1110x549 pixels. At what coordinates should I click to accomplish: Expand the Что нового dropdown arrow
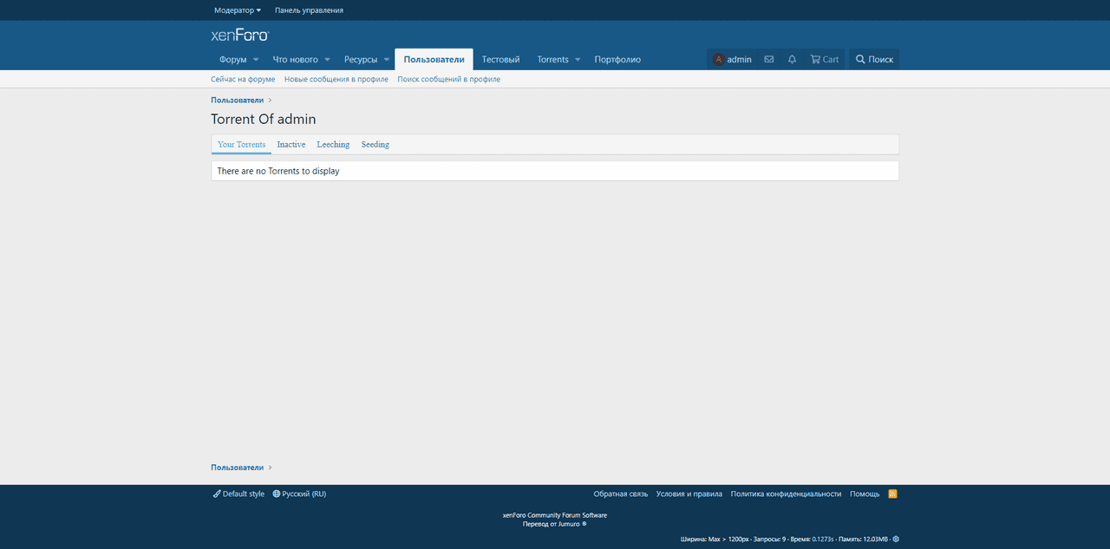point(327,60)
